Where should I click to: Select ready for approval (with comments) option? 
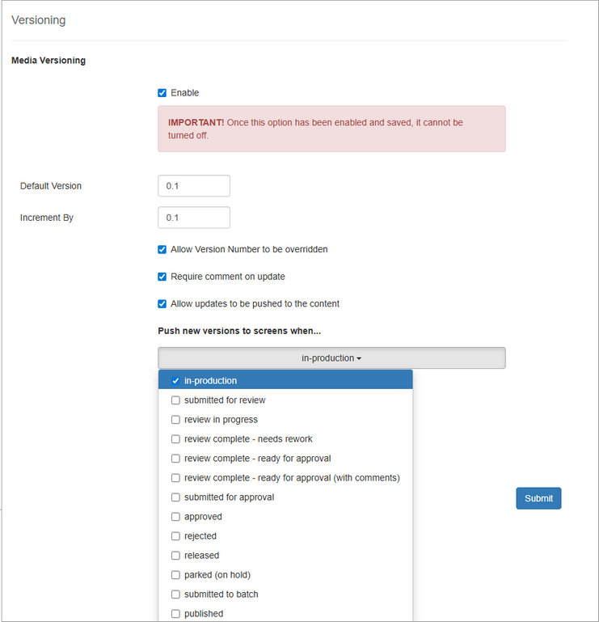pyautogui.click(x=175, y=478)
